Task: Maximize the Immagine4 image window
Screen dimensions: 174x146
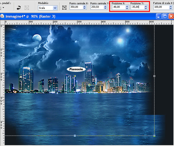Action: (x=165, y=16)
